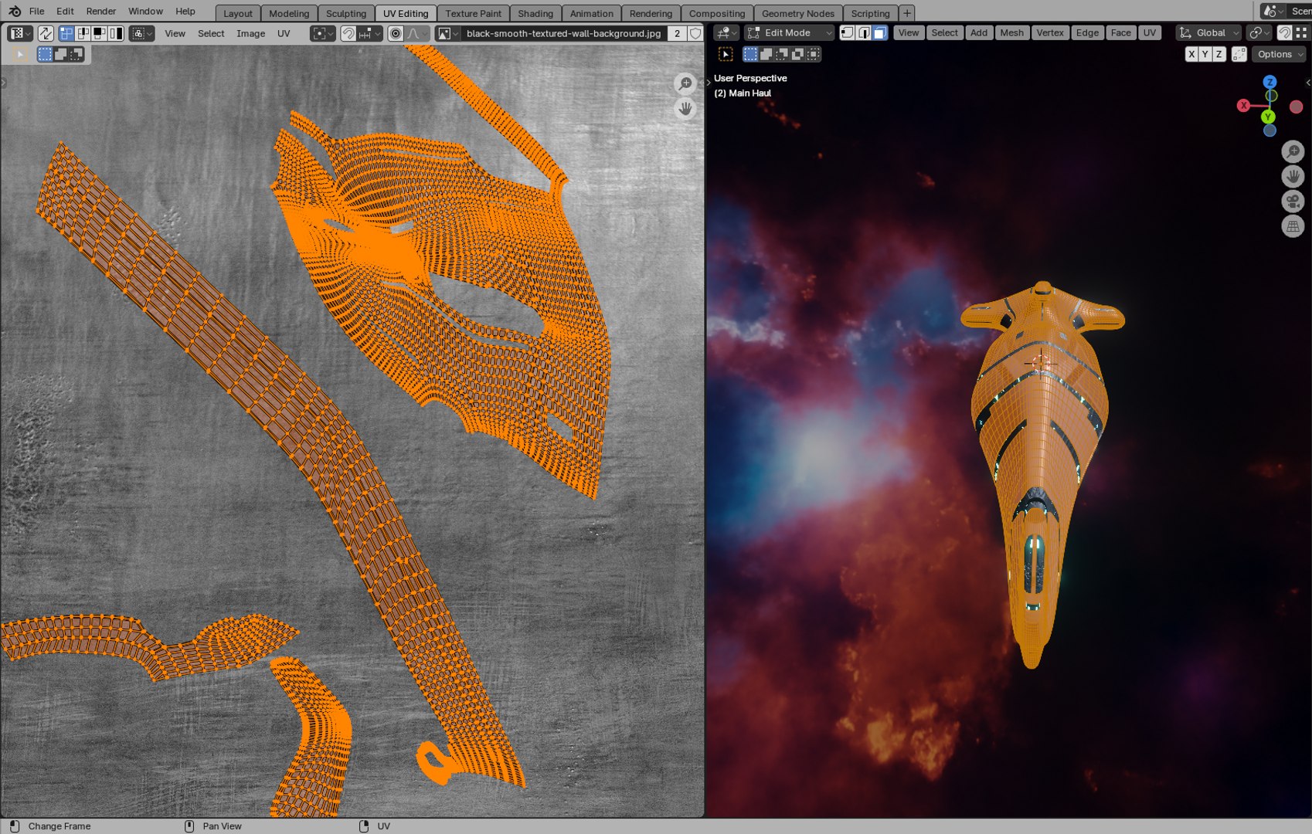Select UV face selection mode

click(x=100, y=33)
